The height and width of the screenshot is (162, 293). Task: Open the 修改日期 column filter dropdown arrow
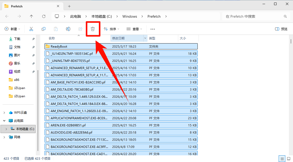145,38
